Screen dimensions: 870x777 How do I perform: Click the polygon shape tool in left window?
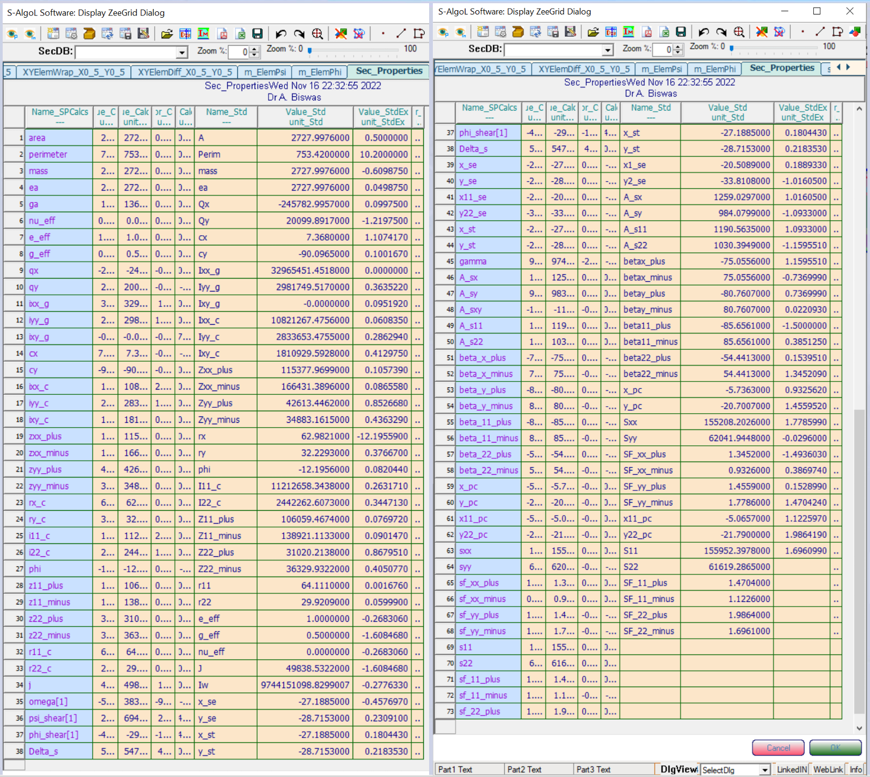click(x=419, y=33)
